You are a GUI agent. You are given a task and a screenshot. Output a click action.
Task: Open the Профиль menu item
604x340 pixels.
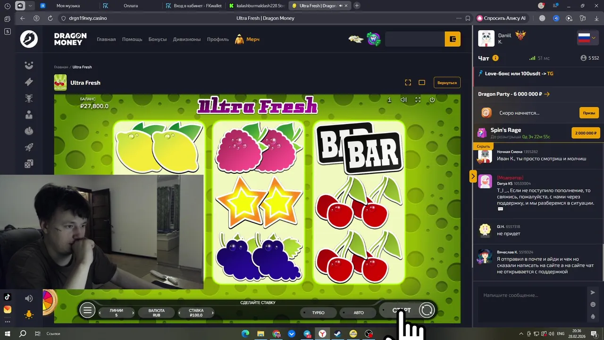pyautogui.click(x=218, y=39)
